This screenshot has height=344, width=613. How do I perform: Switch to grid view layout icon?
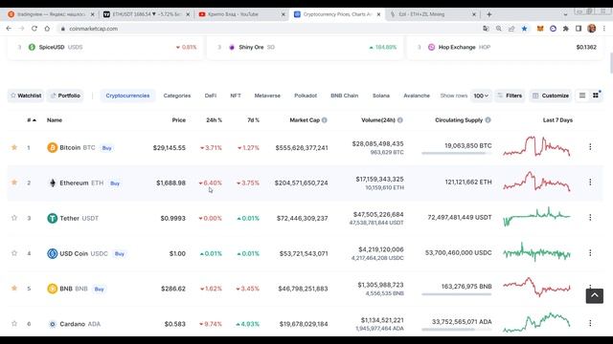click(x=596, y=96)
